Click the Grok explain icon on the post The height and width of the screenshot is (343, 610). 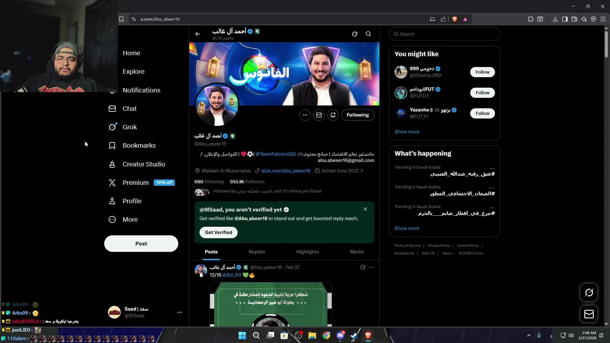coord(363,267)
